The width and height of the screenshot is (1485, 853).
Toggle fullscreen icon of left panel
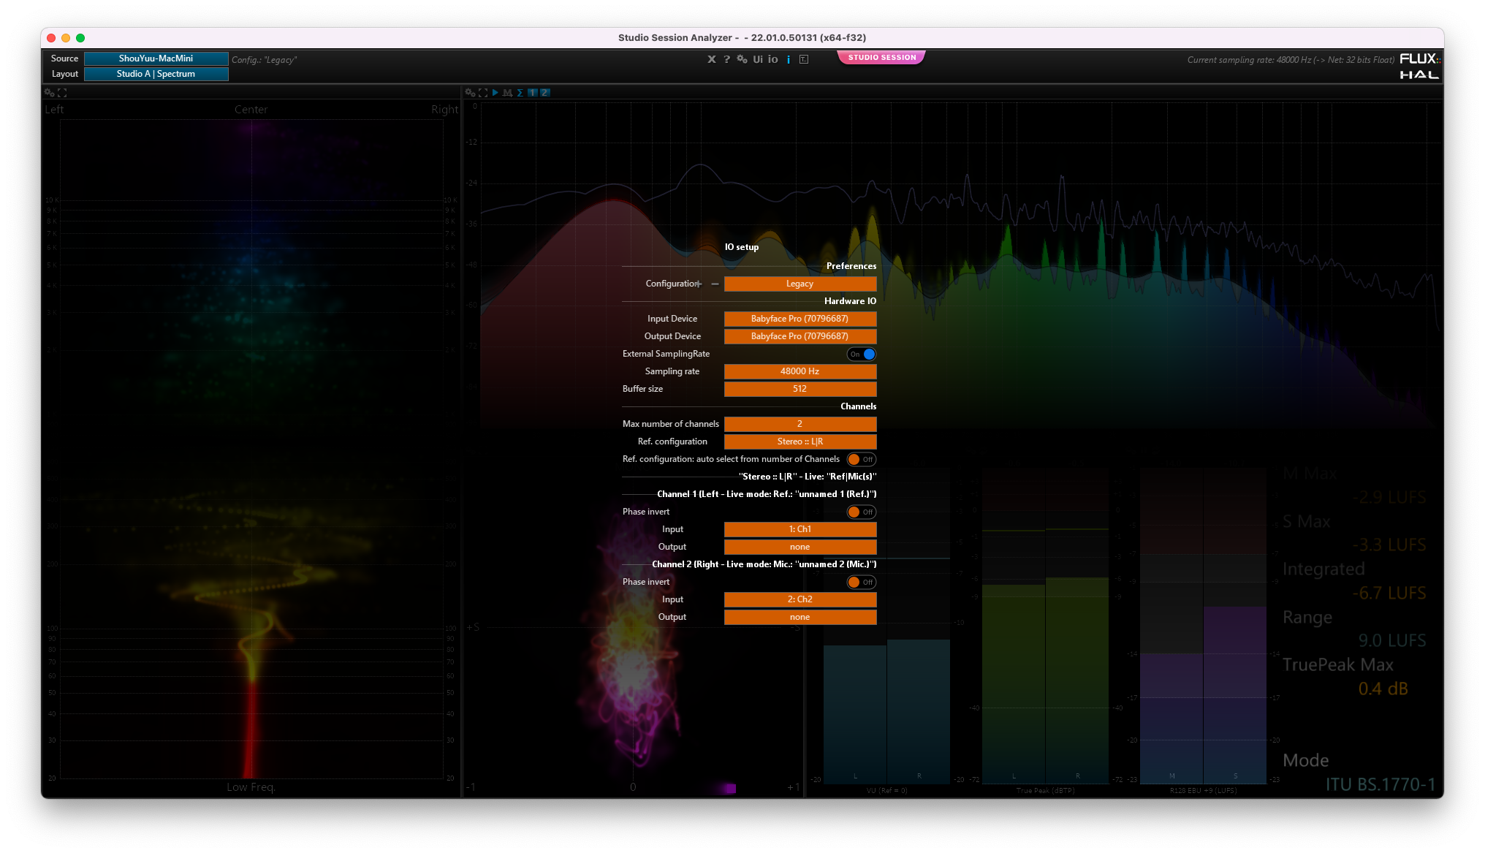coord(62,93)
